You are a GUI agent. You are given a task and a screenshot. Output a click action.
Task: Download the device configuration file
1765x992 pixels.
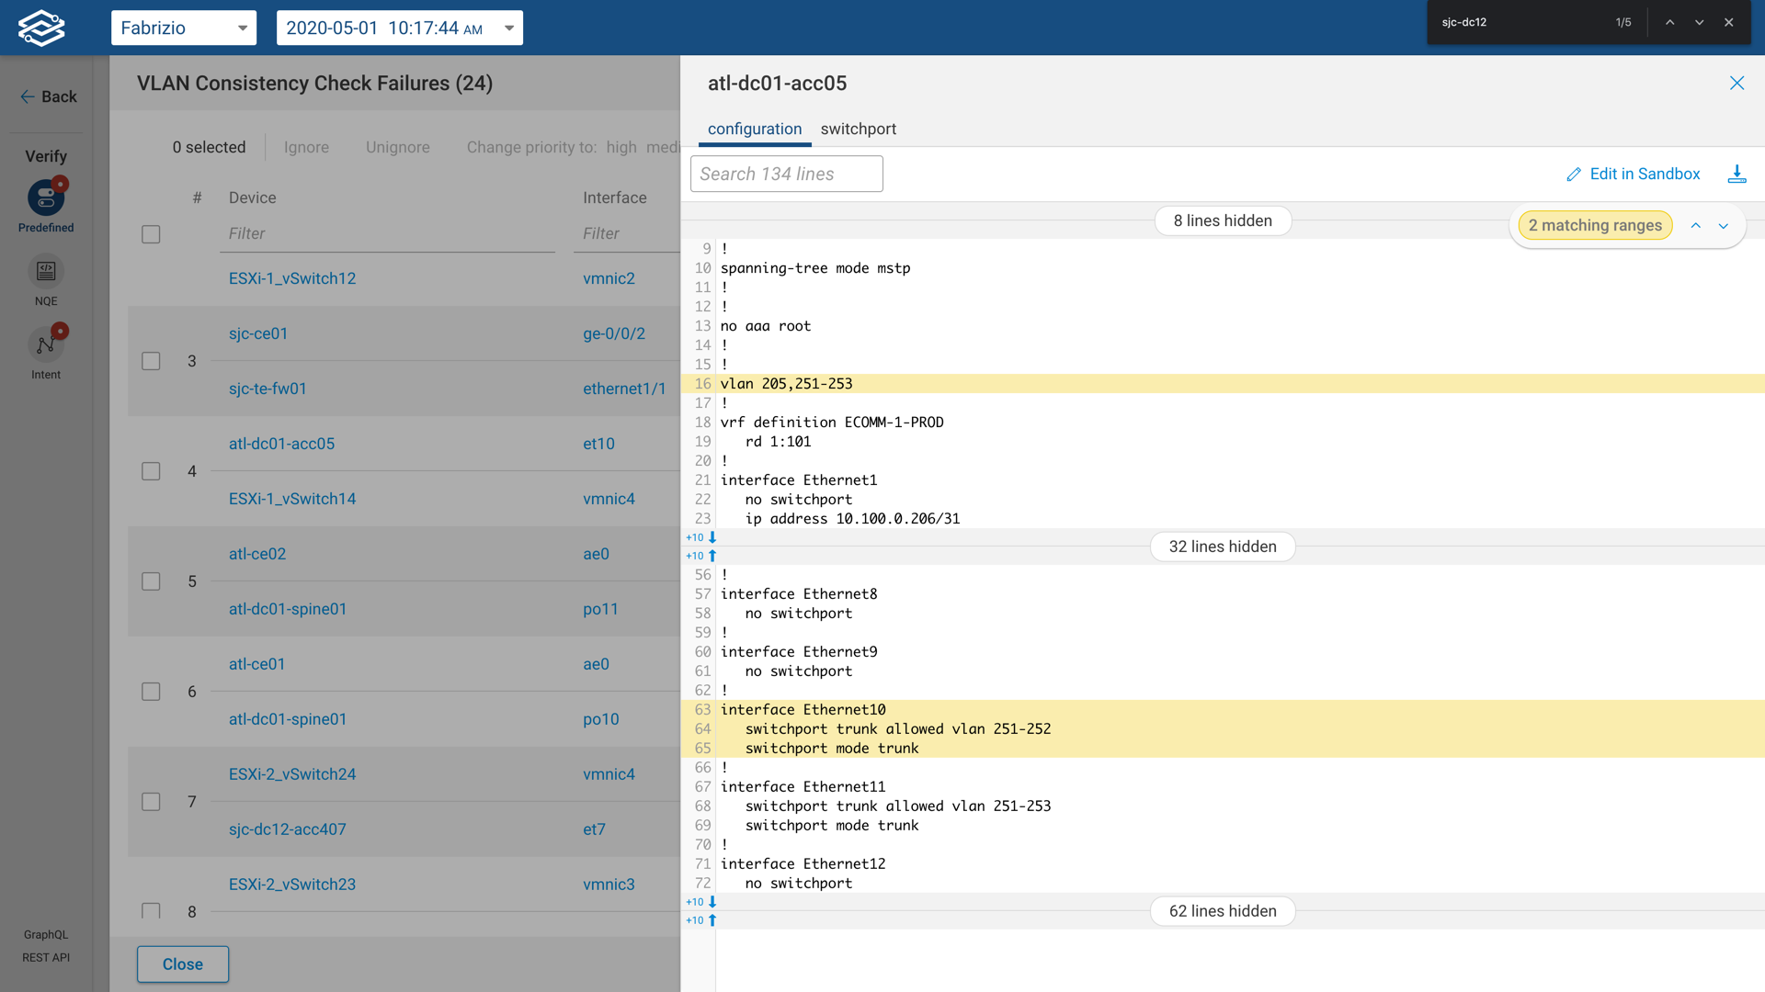click(x=1737, y=174)
